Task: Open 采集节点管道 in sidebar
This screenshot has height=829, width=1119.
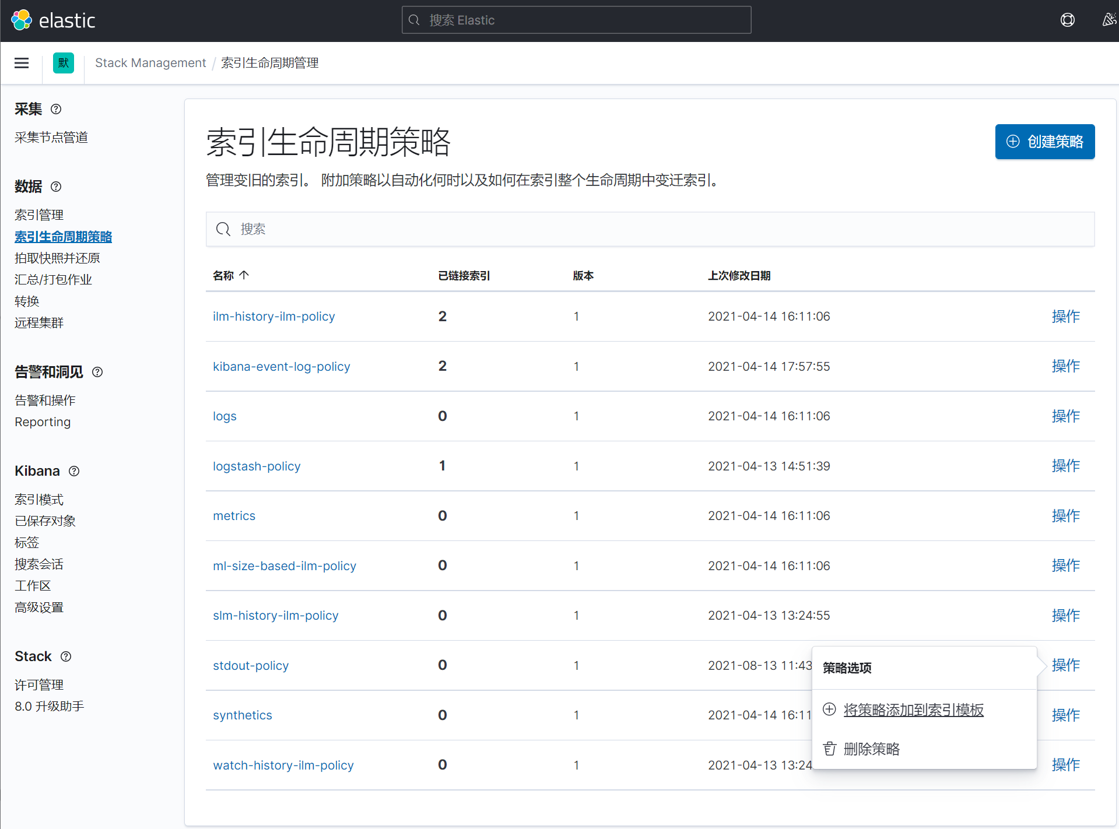Action: pos(51,138)
